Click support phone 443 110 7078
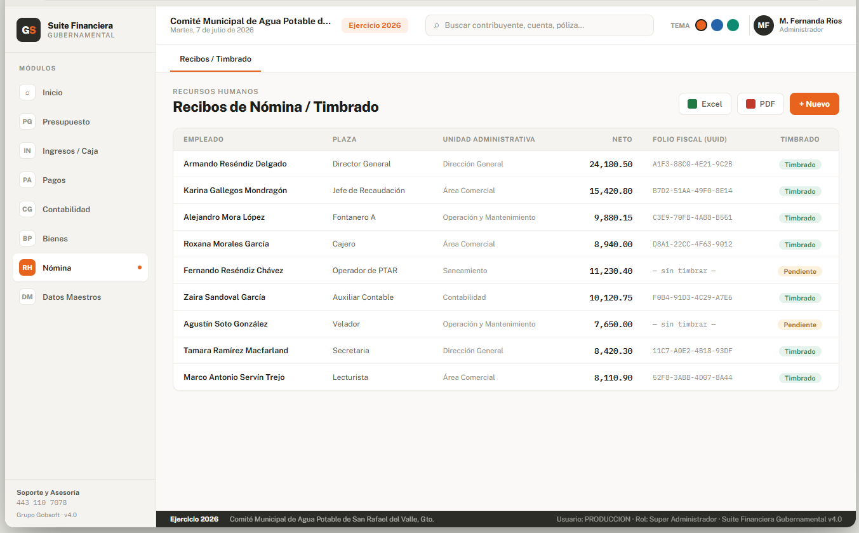 pyautogui.click(x=41, y=503)
